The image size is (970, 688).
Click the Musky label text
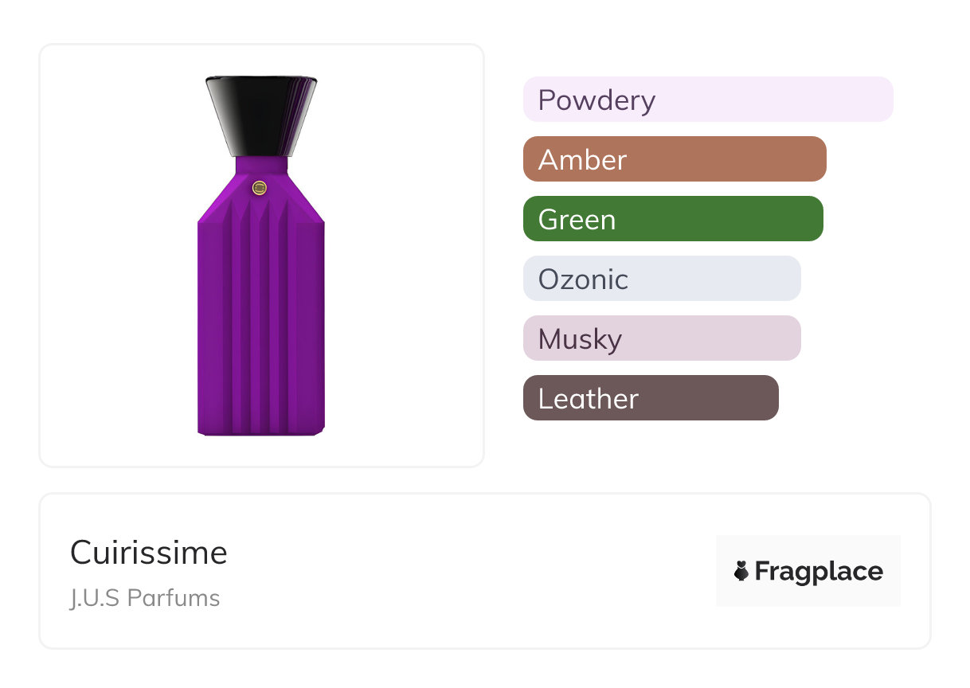point(580,340)
